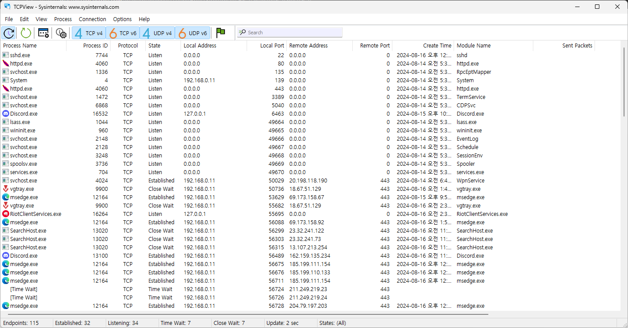This screenshot has width=628, height=328.
Task: Click the green Refresh arrow icon
Action: (26, 33)
